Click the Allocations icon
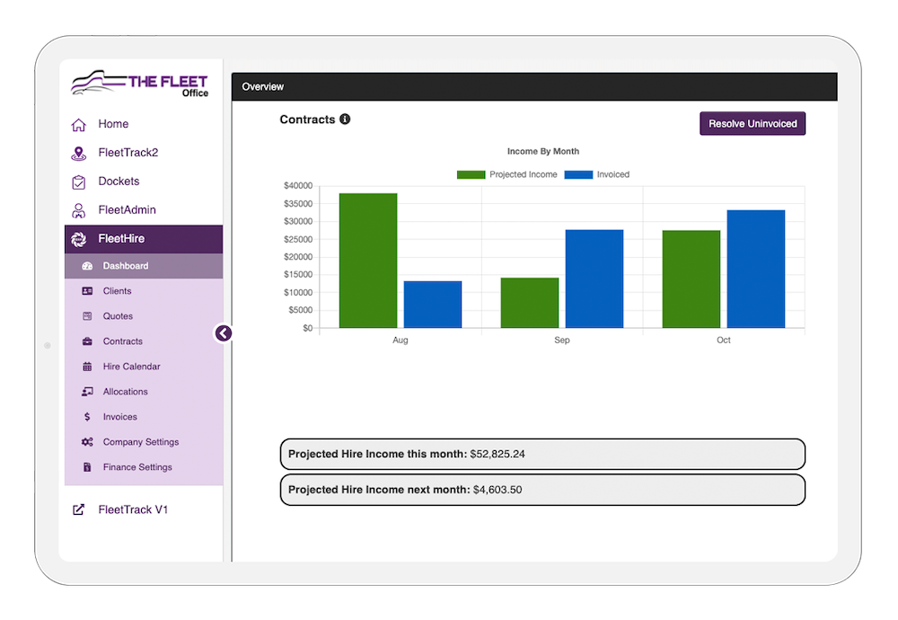Screen dimensions: 898x620 [x=87, y=392]
